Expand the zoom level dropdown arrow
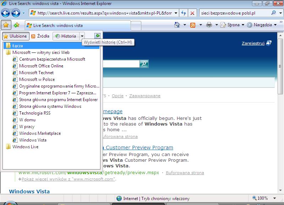The width and height of the screenshot is (284, 205). pos(274,198)
